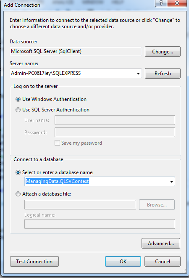Focus the Server name text field
189x278 pixels.
click(x=73, y=73)
